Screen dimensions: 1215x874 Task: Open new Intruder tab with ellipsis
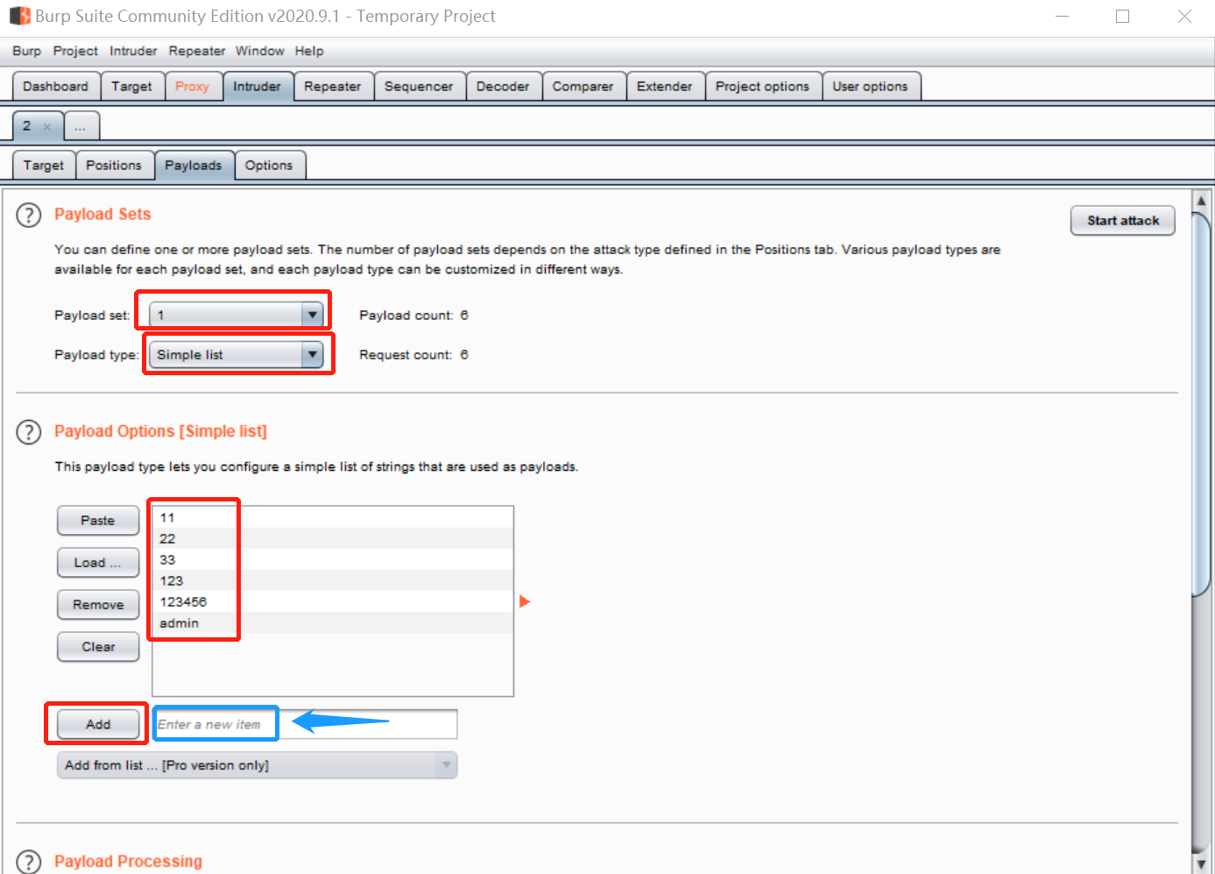81,126
